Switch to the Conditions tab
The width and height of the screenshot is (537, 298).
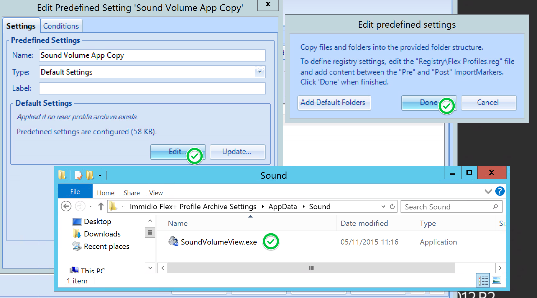61,26
